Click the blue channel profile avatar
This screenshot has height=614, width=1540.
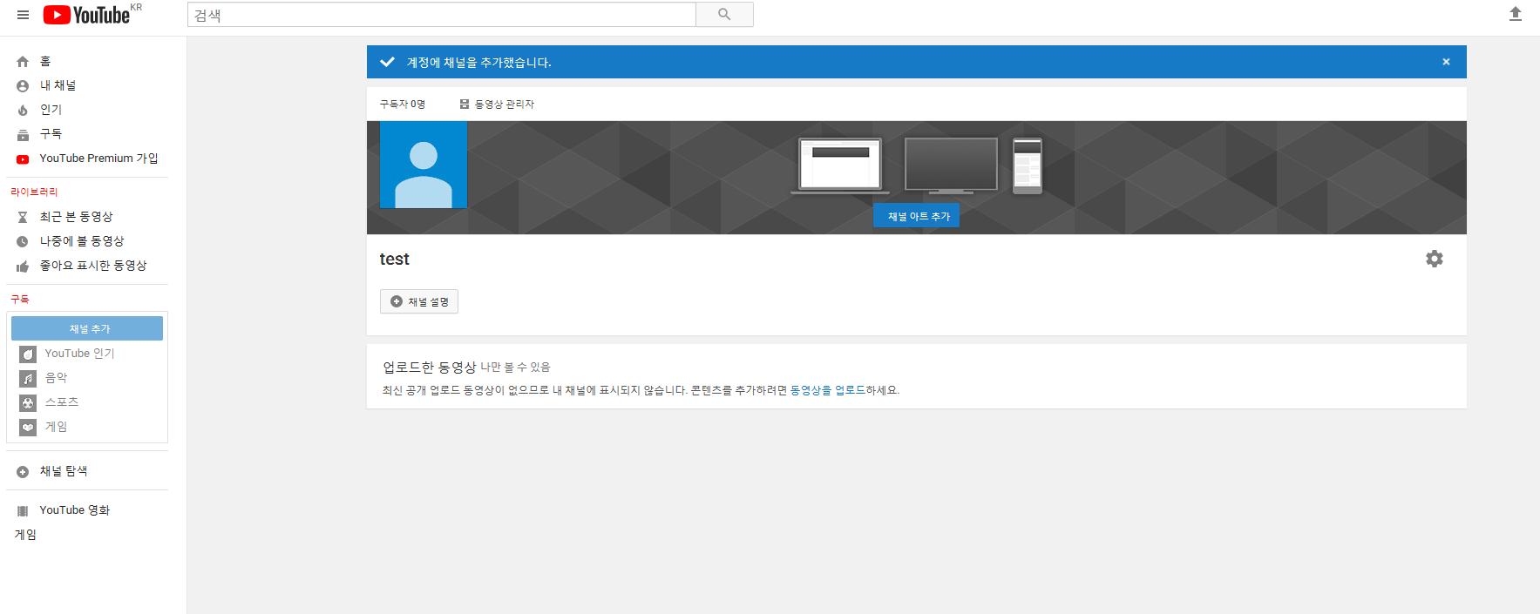424,165
